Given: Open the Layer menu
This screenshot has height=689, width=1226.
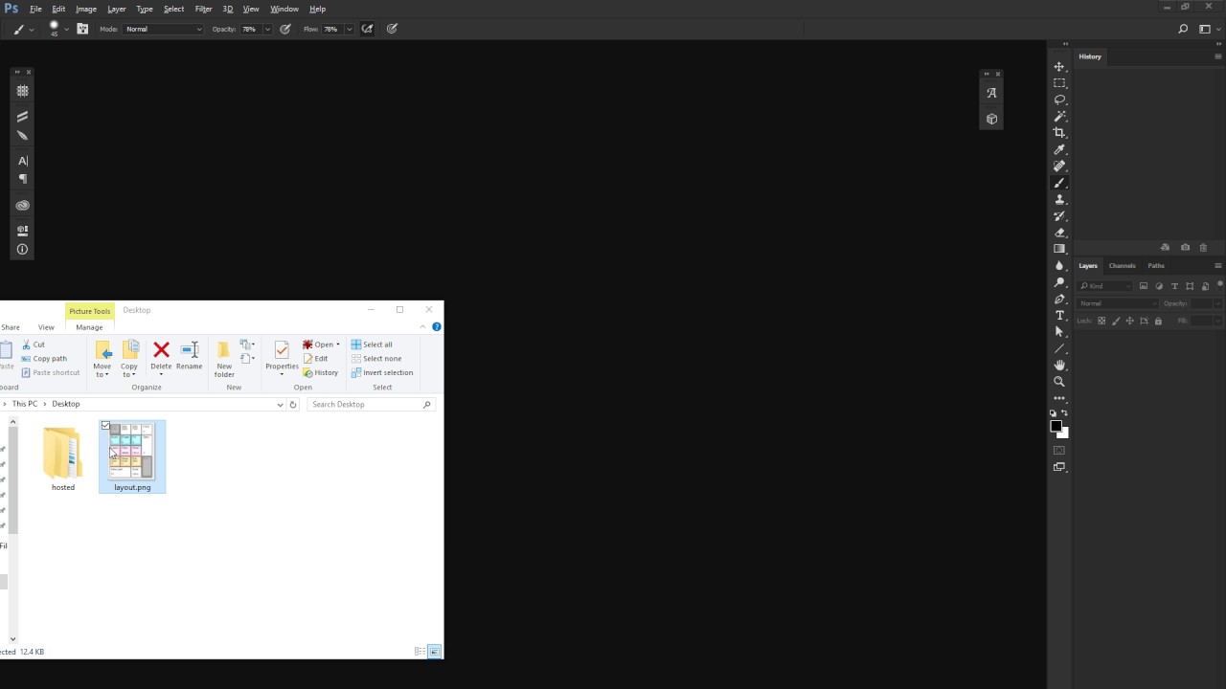Looking at the screenshot, I should [117, 9].
